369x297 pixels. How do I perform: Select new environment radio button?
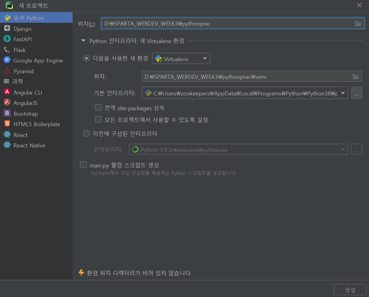86,58
